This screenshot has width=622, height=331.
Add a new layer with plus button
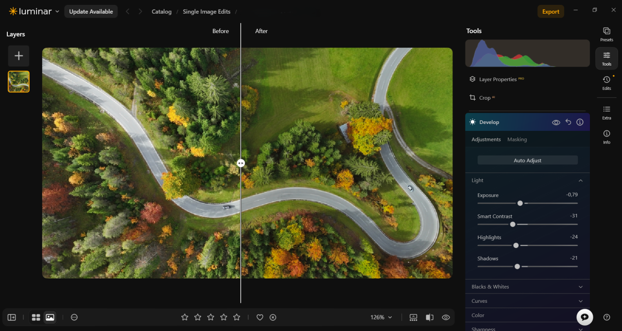click(18, 56)
